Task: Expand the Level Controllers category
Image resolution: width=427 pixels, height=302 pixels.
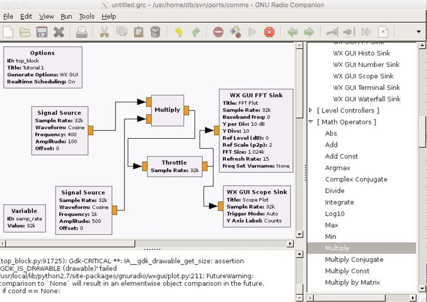Action: (x=311, y=110)
